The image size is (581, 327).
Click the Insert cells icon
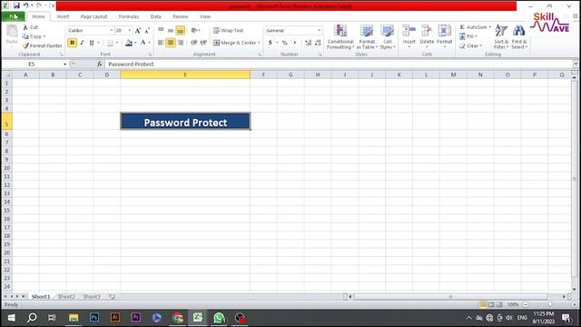pyautogui.click(x=409, y=31)
